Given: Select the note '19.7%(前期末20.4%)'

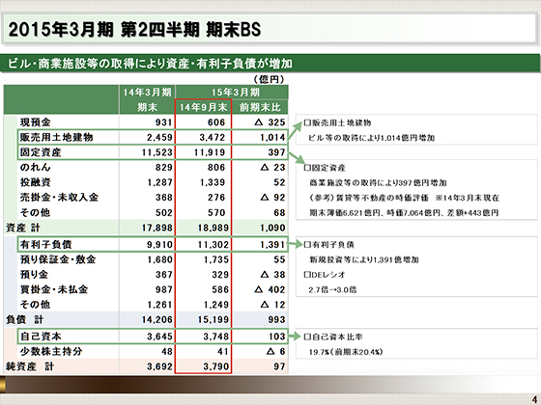Looking at the screenshot, I should point(346,352).
